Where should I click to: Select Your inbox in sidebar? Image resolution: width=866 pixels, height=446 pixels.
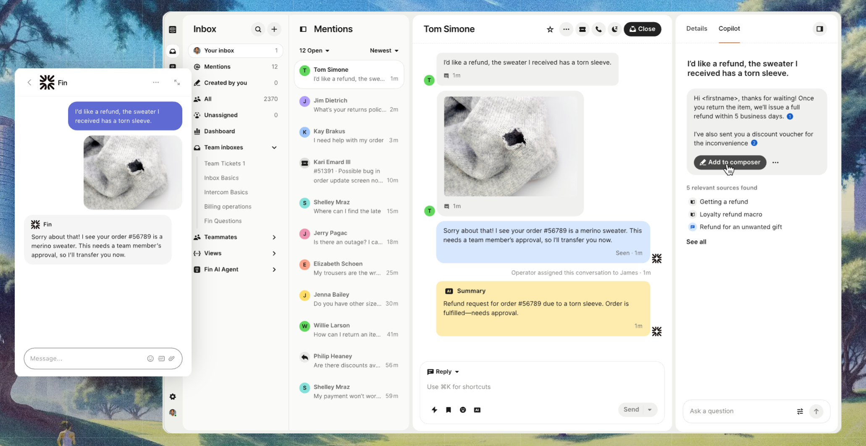(x=236, y=51)
